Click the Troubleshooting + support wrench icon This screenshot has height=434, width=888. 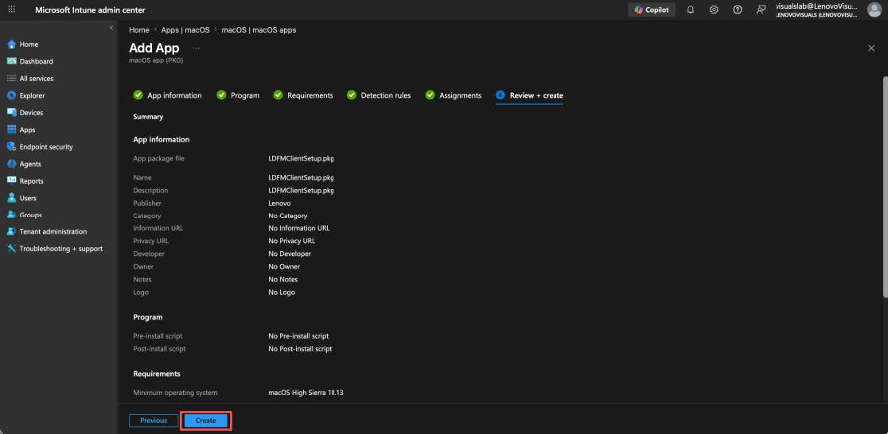click(11, 249)
